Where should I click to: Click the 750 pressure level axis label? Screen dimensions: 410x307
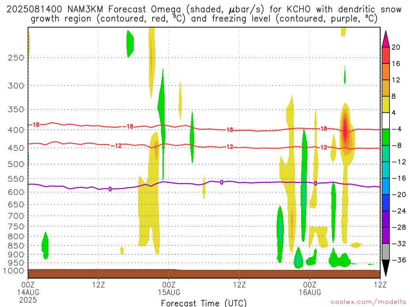pyautogui.click(x=16, y=227)
